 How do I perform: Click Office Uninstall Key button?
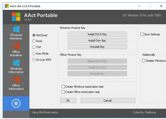(x=97, y=73)
